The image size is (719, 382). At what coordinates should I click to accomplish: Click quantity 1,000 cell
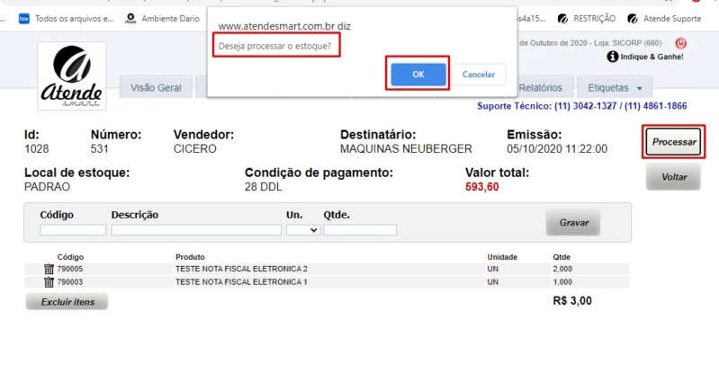pos(562,282)
